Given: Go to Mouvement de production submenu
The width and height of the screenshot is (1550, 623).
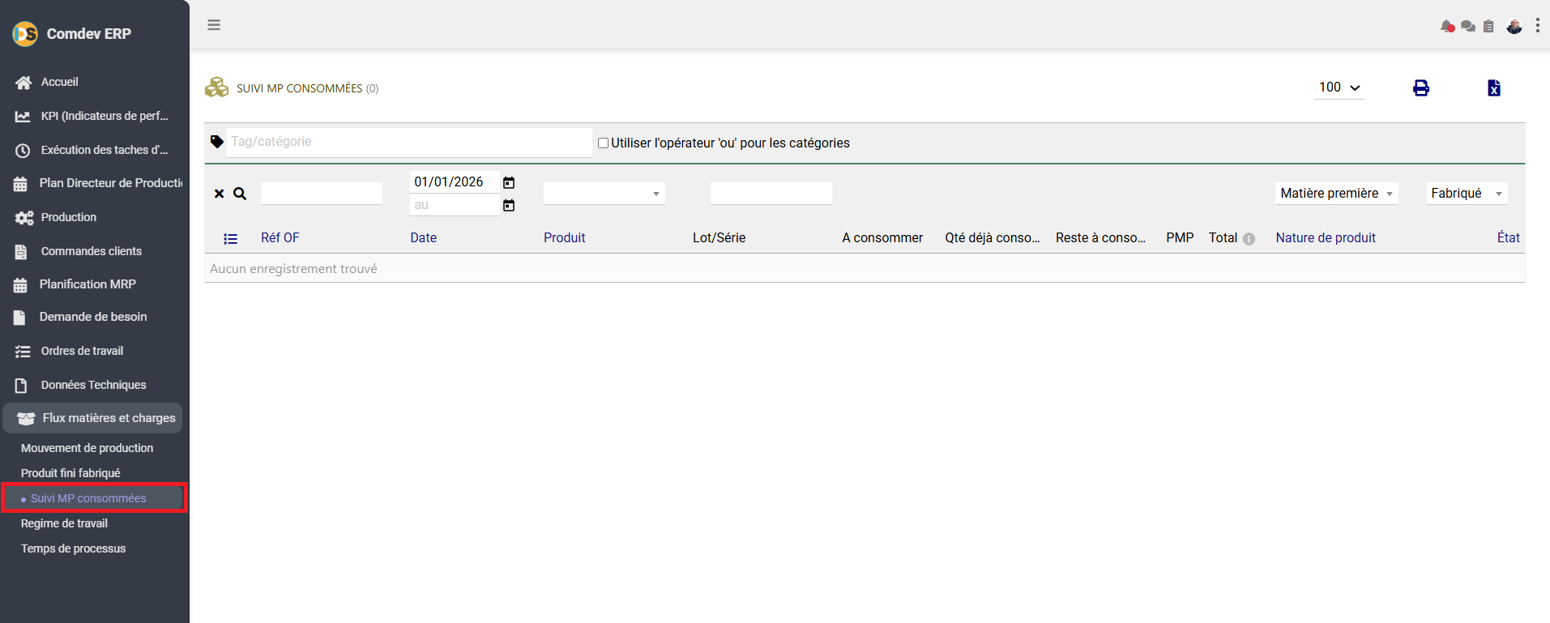Looking at the screenshot, I should [87, 448].
